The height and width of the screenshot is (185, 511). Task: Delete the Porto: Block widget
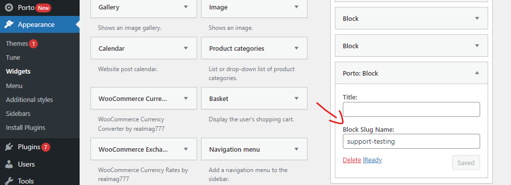pyautogui.click(x=352, y=160)
